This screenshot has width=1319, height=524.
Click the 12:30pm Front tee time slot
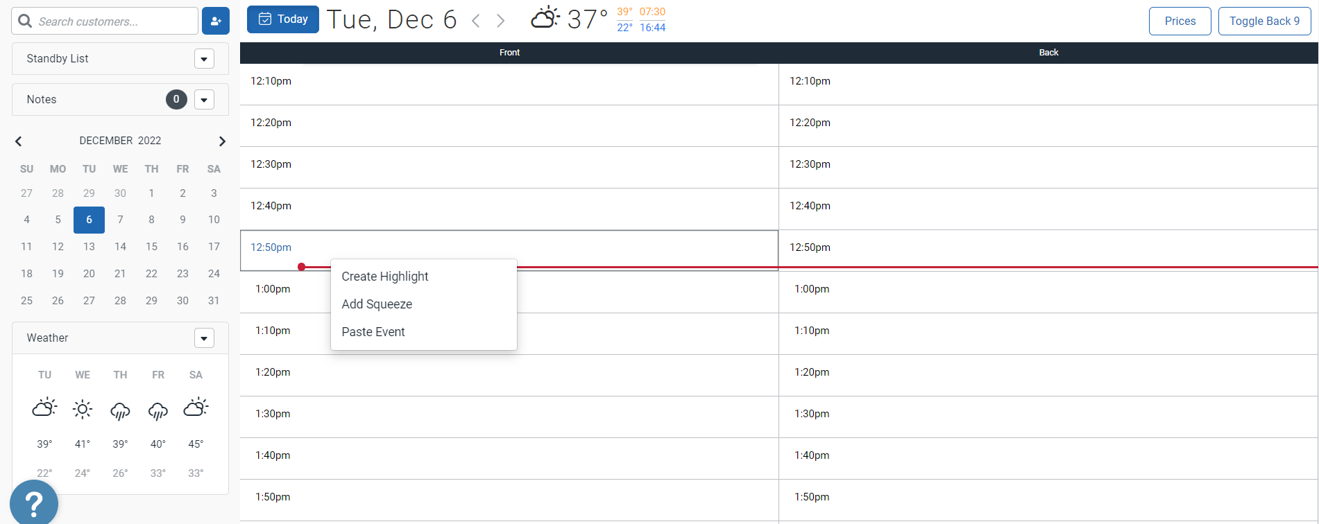tap(509, 168)
